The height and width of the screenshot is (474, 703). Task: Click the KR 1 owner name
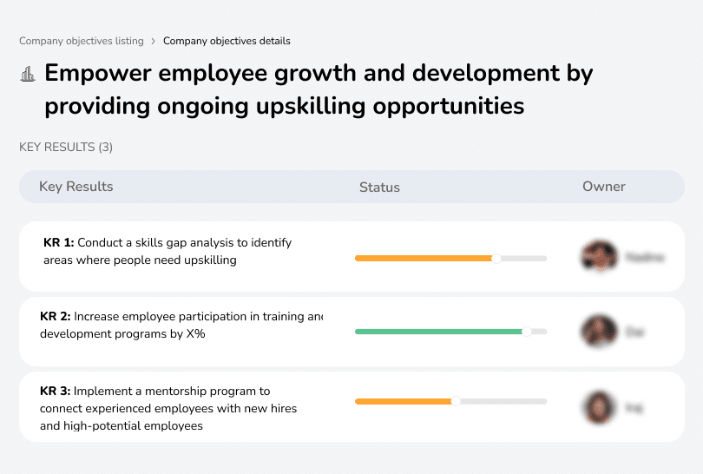point(645,257)
